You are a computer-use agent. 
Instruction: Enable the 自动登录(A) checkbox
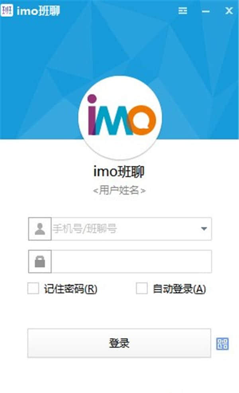click(x=141, y=288)
